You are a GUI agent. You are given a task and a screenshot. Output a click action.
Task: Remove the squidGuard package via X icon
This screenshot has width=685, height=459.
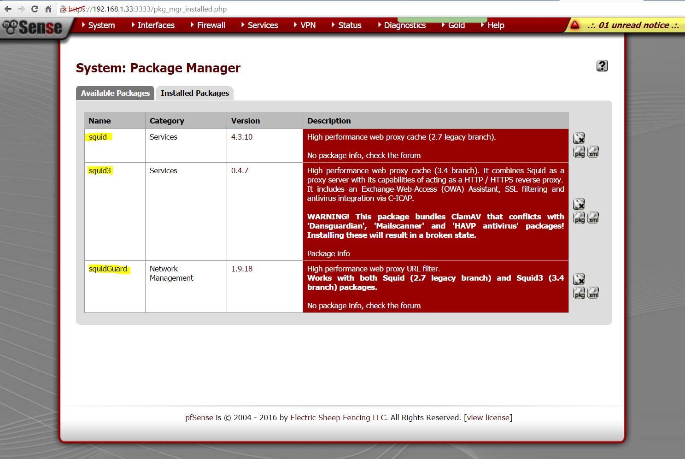(579, 279)
